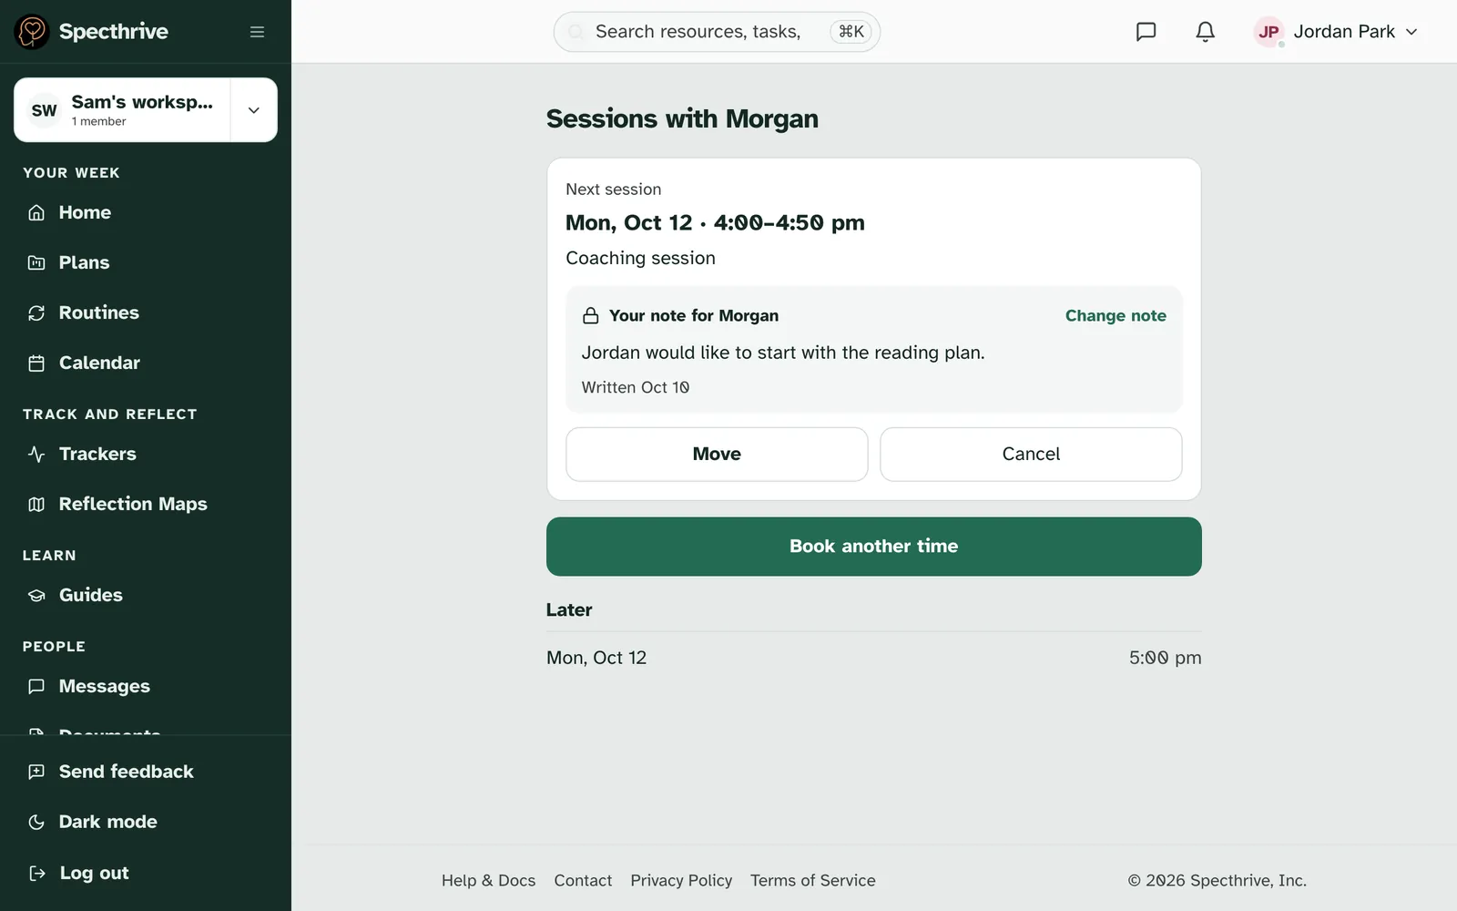Screen dimensions: 1457x911
Task: Click the Sam's workspace name card
Action: (123, 110)
